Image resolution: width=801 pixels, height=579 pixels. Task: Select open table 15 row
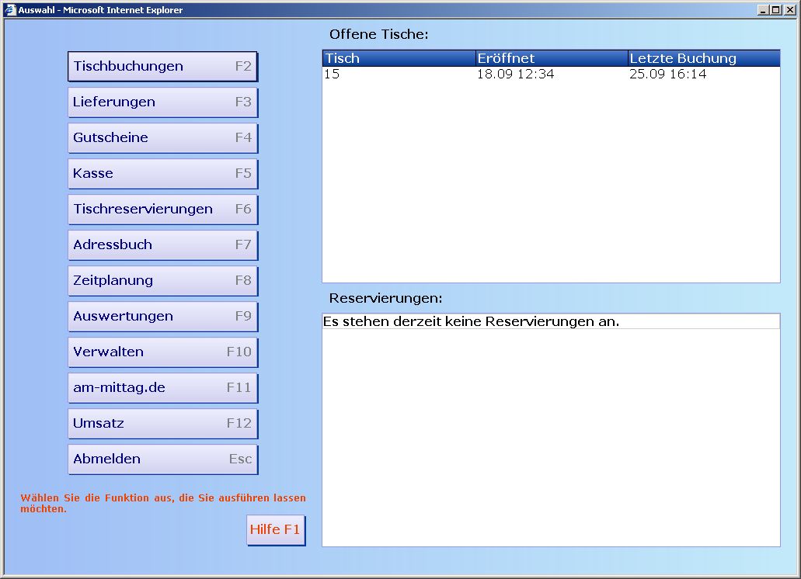coord(551,75)
